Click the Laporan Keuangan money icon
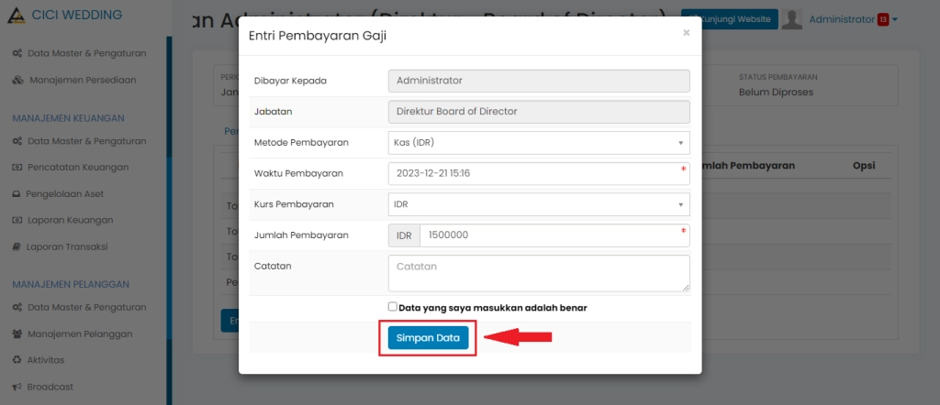 tap(17, 220)
